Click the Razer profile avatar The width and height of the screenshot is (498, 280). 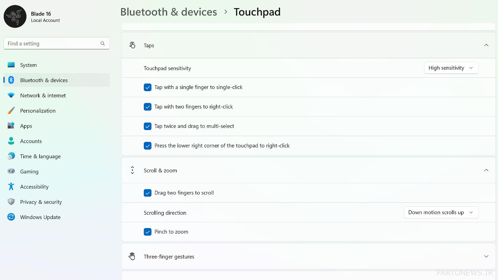pyautogui.click(x=15, y=16)
